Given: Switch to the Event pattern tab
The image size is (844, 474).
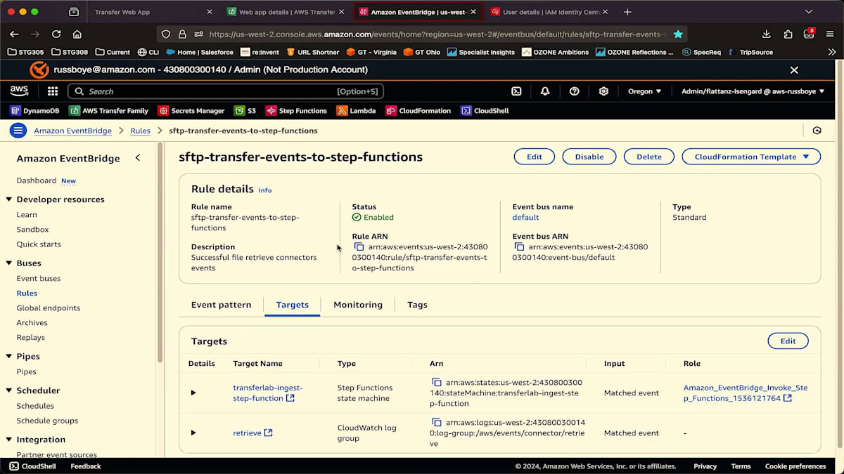Looking at the screenshot, I should (x=221, y=305).
